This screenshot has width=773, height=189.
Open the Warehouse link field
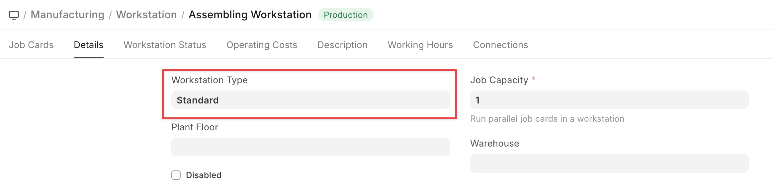pyautogui.click(x=609, y=163)
